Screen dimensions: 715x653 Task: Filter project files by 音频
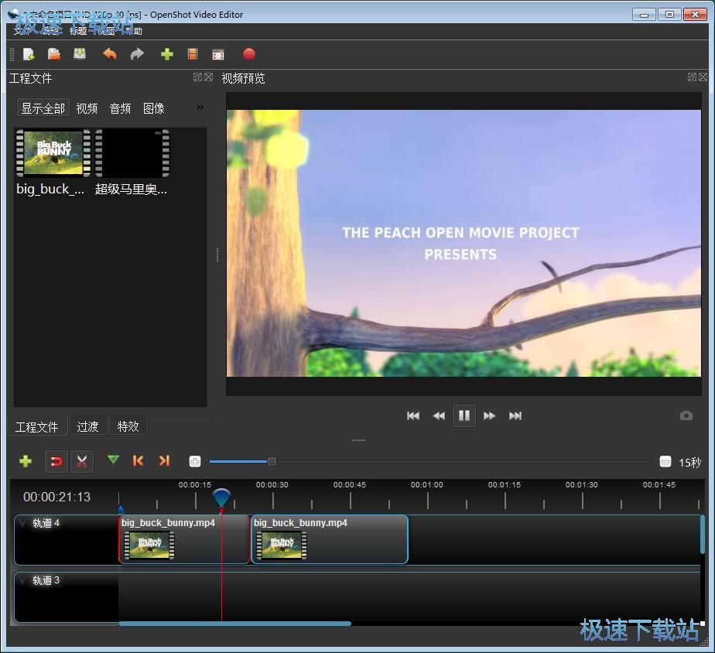[120, 108]
